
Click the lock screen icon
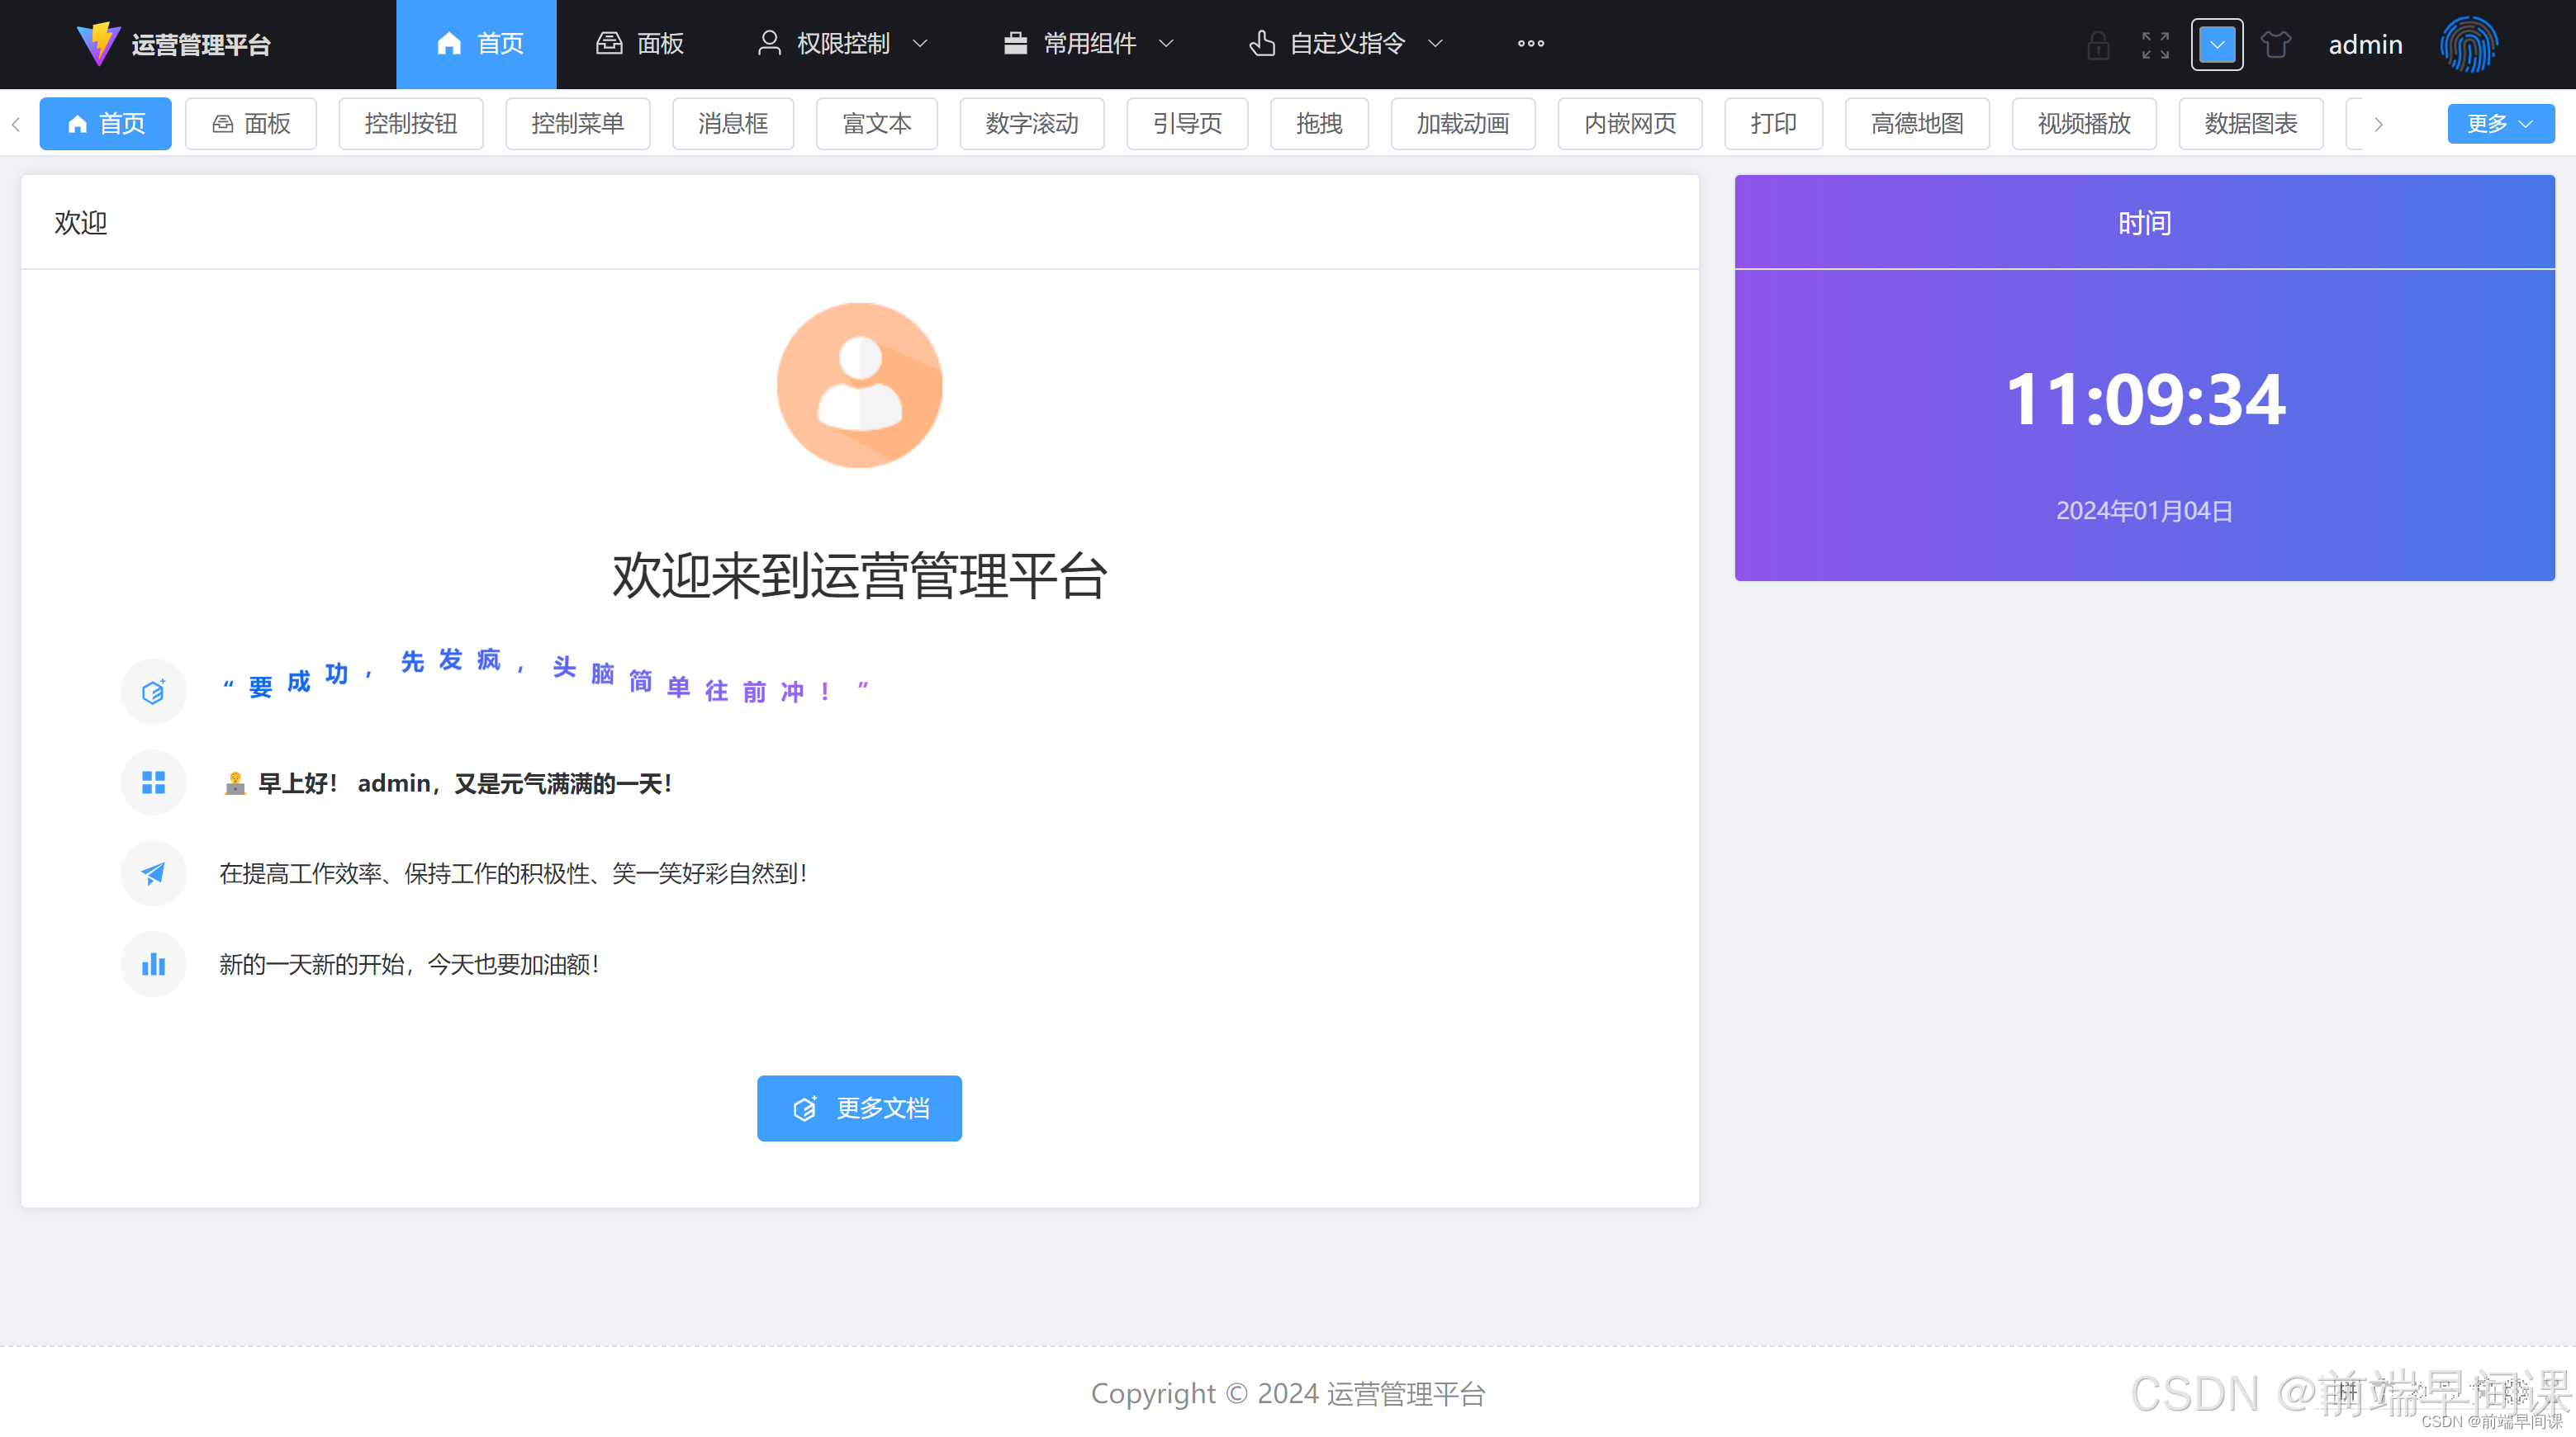point(2098,45)
